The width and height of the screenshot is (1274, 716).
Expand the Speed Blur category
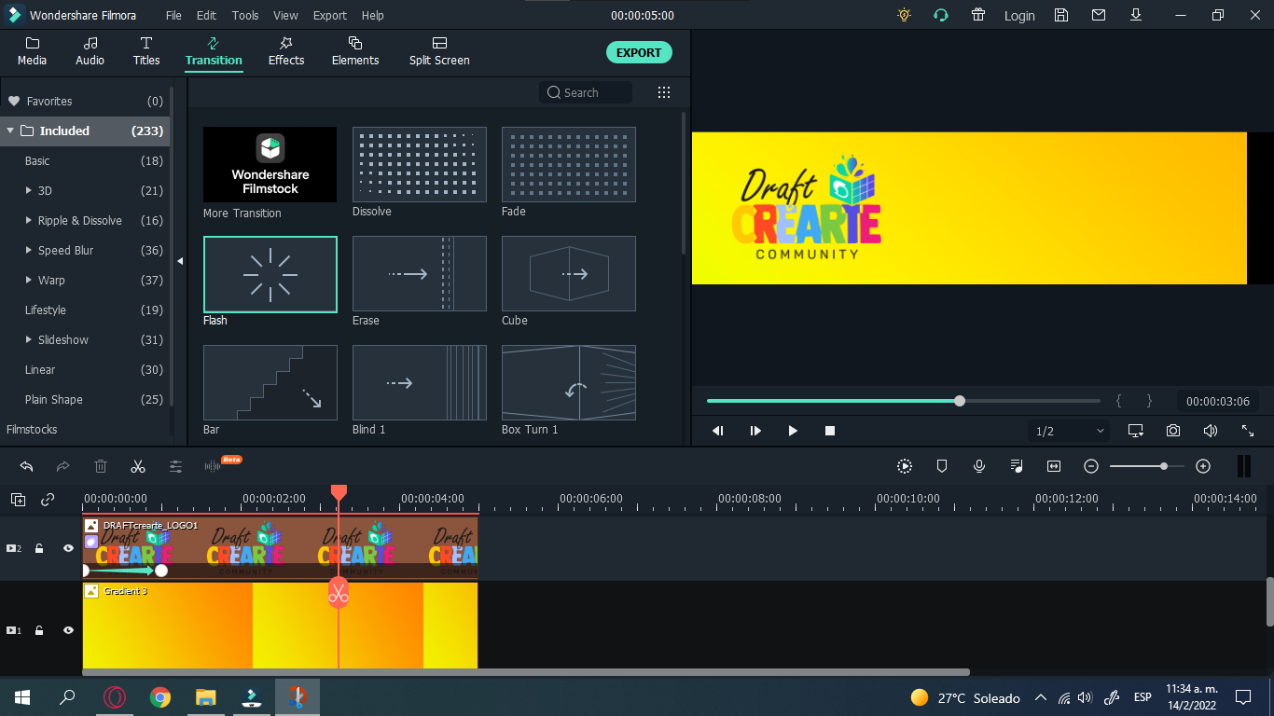click(x=29, y=250)
